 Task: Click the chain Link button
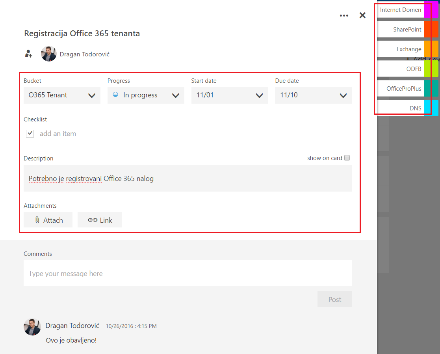click(x=100, y=220)
